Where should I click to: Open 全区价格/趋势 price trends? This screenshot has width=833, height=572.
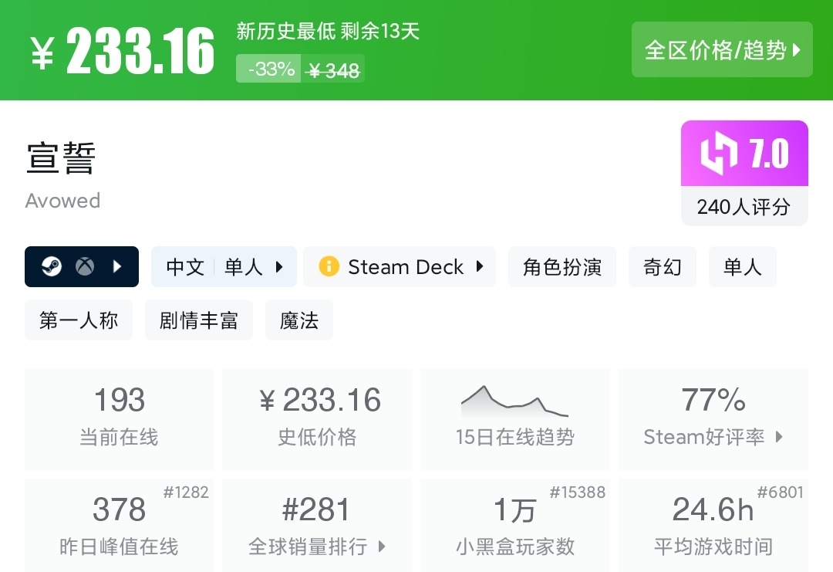[x=722, y=50]
